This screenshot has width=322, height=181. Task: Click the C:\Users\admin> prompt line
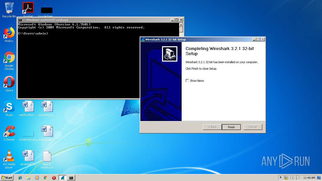(x=33, y=33)
